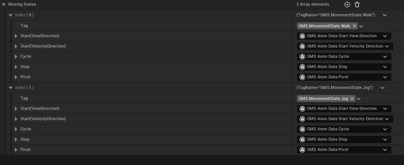The height and width of the screenshot is (165, 404).
Task: Remove the GMS.MovementState.Jog tag
Action: (352, 98)
